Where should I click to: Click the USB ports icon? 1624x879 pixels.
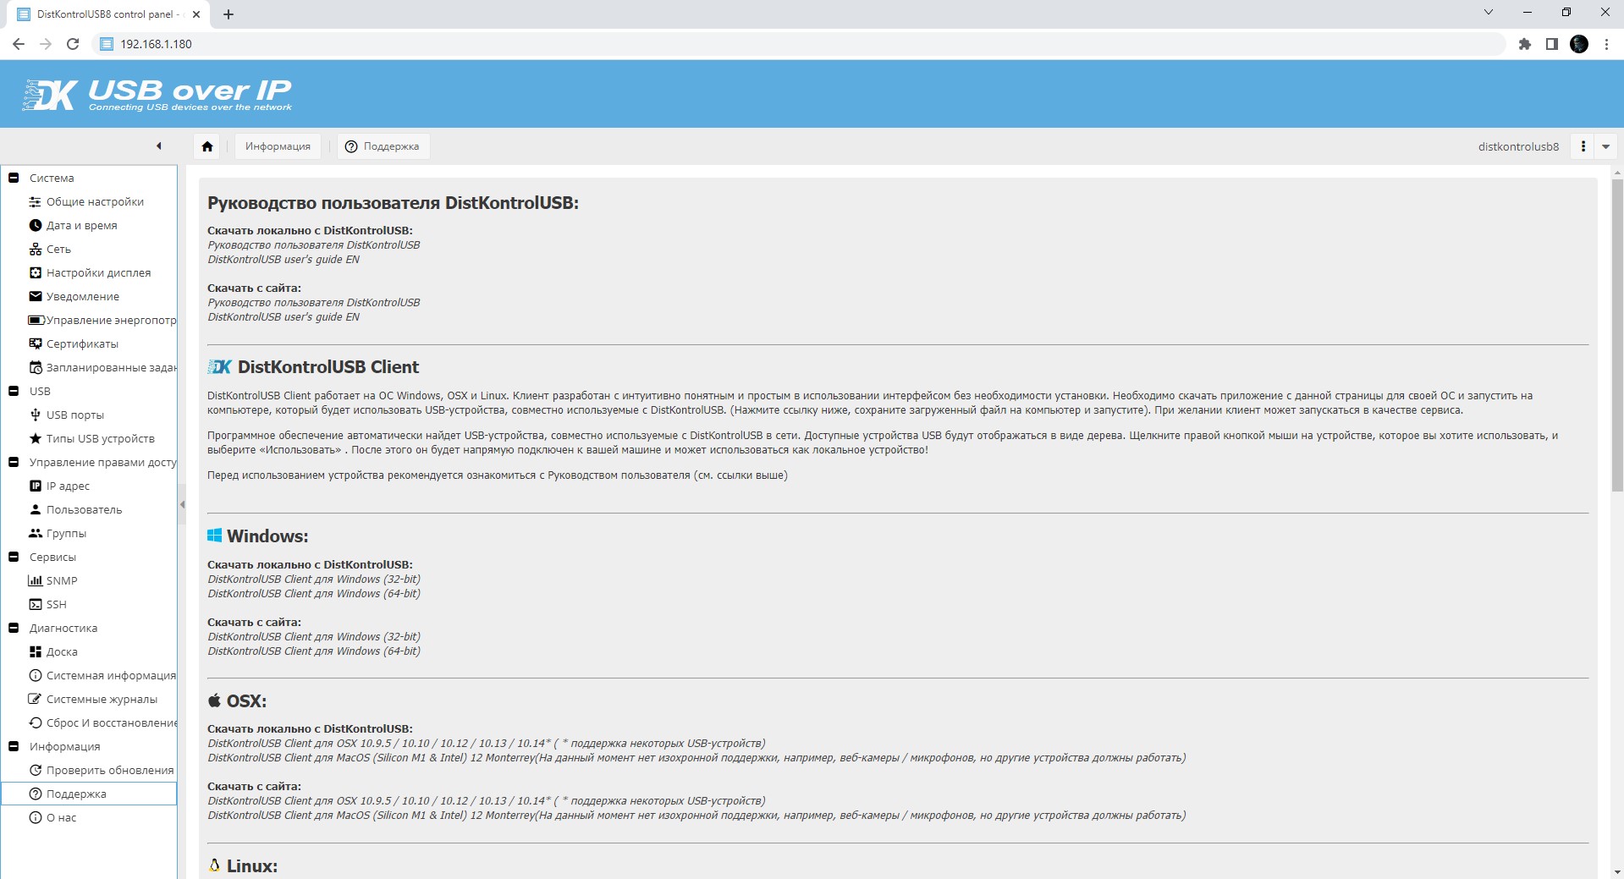click(35, 415)
